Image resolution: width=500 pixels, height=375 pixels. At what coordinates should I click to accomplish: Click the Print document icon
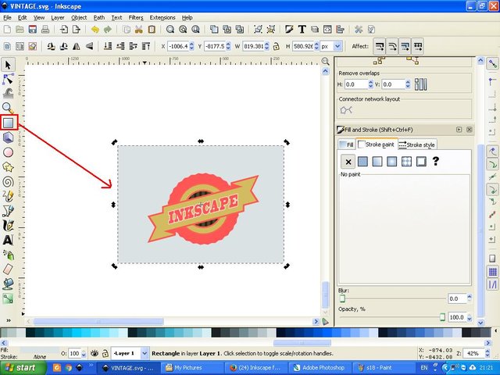click(x=45, y=30)
